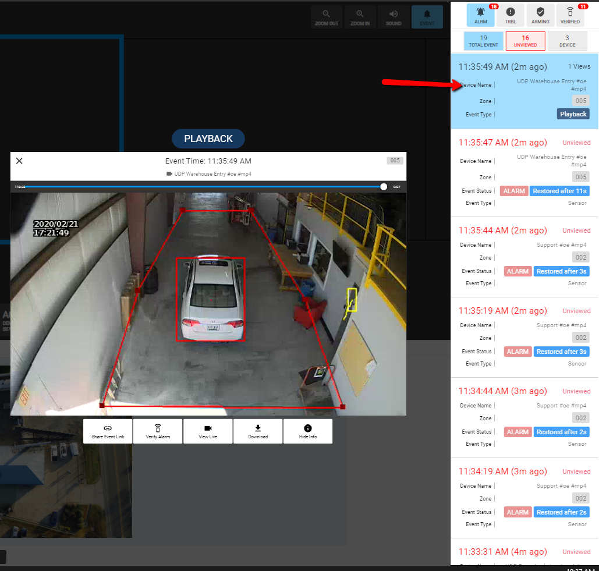Open the Arming shield tab

coord(540,15)
